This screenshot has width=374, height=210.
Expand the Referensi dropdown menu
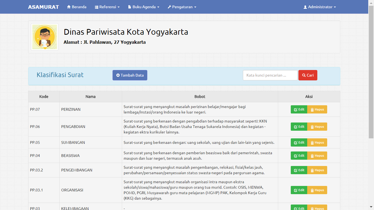[x=119, y=7]
